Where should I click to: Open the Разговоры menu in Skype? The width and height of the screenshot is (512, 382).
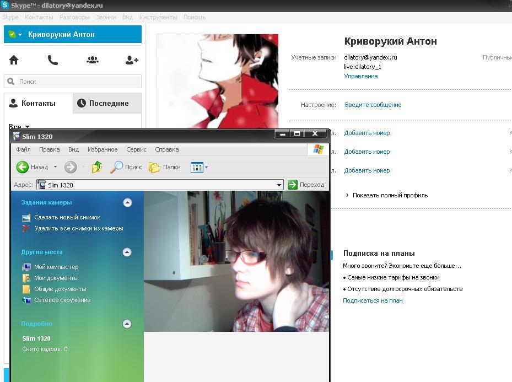coord(74,17)
